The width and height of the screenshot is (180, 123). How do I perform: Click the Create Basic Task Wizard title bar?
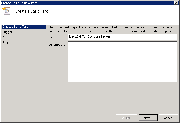87,3
